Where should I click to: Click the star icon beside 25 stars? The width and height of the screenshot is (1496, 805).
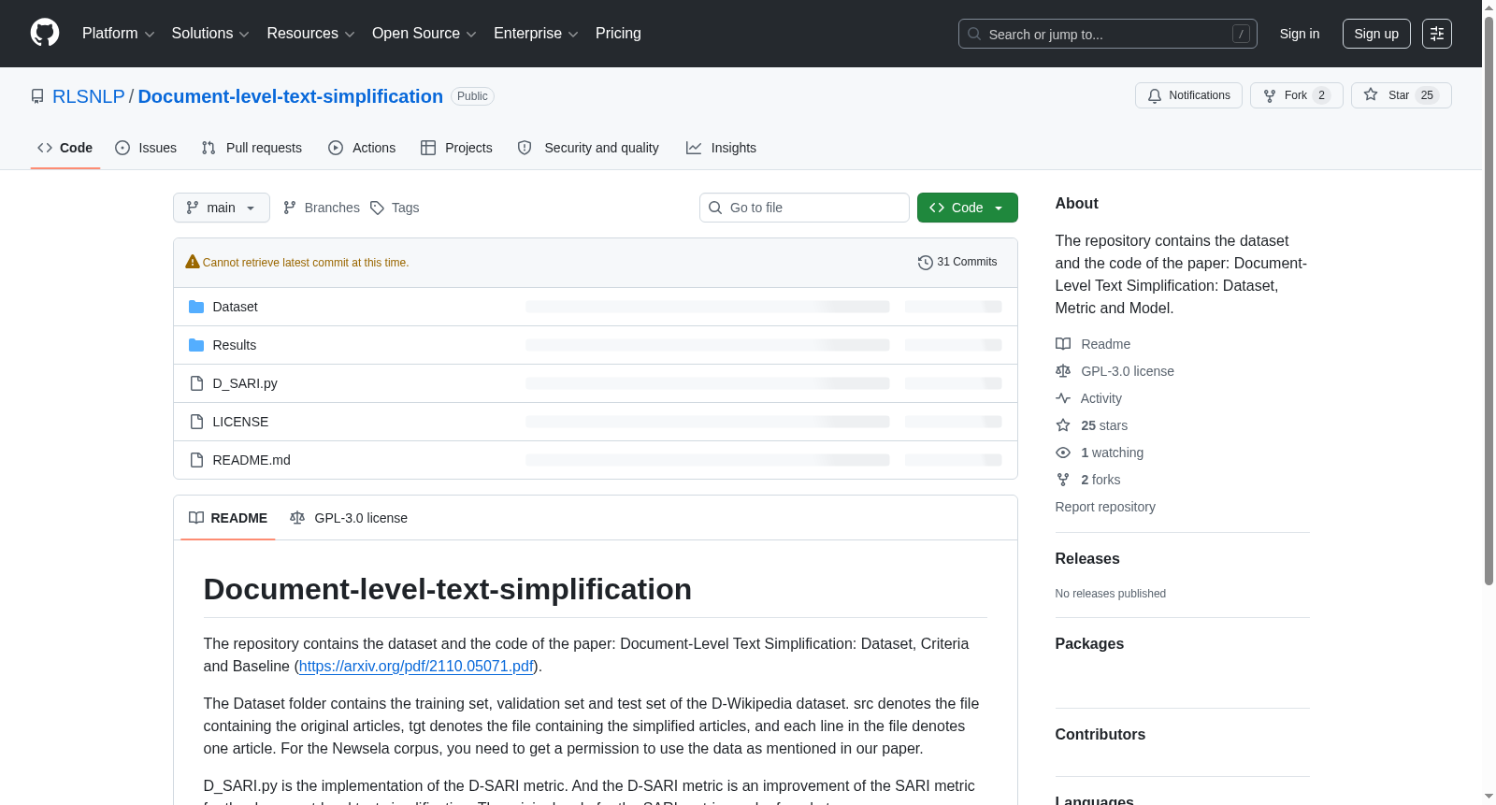point(1063,425)
